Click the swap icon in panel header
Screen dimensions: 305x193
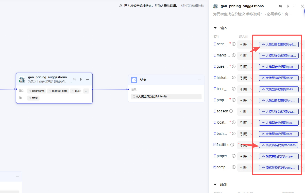(281, 6)
